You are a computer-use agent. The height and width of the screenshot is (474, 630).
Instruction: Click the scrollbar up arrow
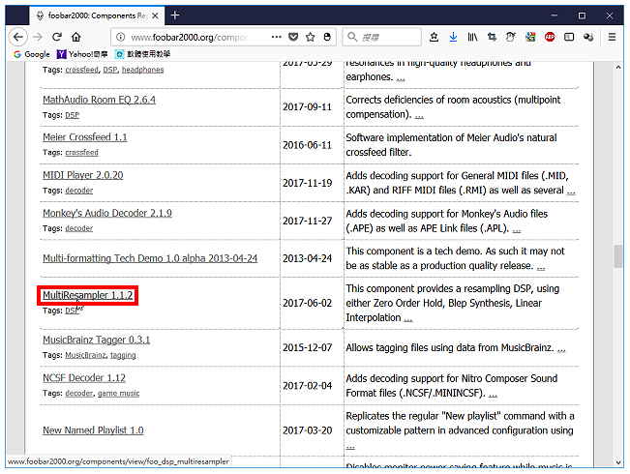[x=618, y=67]
